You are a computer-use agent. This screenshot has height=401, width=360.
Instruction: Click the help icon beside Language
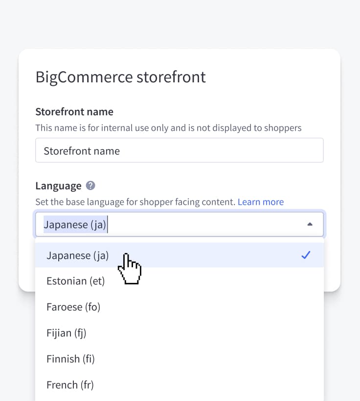(x=90, y=186)
